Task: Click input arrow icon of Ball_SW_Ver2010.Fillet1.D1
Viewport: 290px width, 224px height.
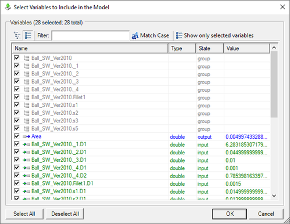Action: tap(26, 183)
